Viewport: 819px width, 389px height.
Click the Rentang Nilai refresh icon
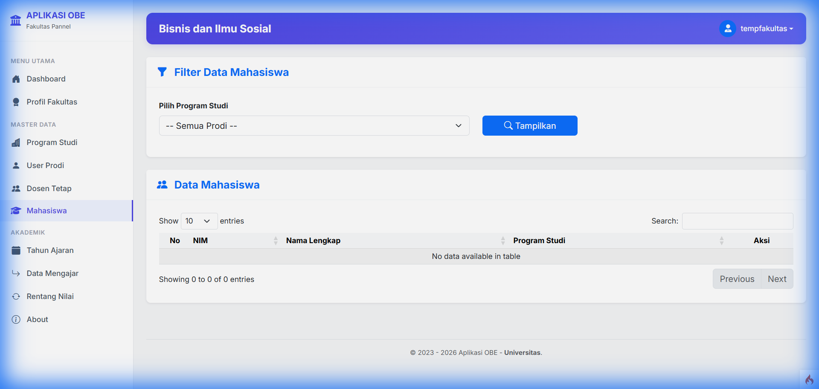coord(16,296)
